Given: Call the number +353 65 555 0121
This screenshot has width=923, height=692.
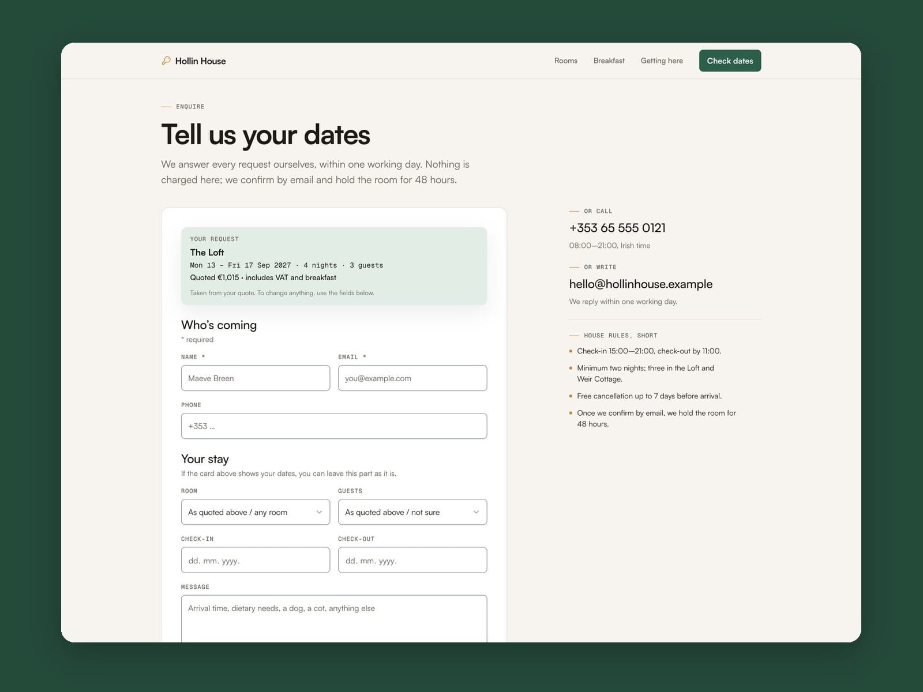Looking at the screenshot, I should [617, 228].
